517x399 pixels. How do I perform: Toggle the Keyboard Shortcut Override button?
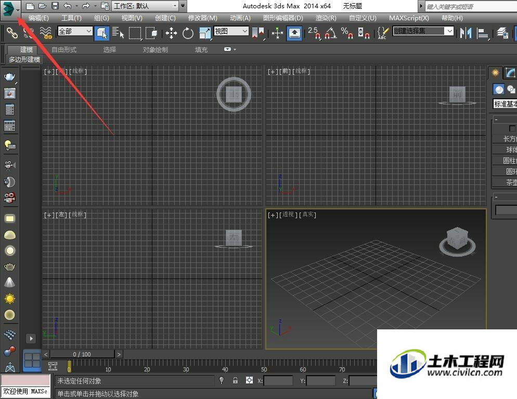[x=294, y=33]
